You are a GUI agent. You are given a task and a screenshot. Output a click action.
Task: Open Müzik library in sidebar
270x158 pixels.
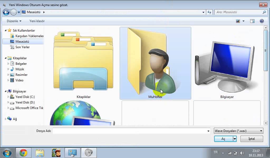20,69
